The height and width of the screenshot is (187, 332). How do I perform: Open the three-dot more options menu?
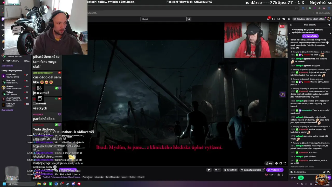tap(283, 175)
